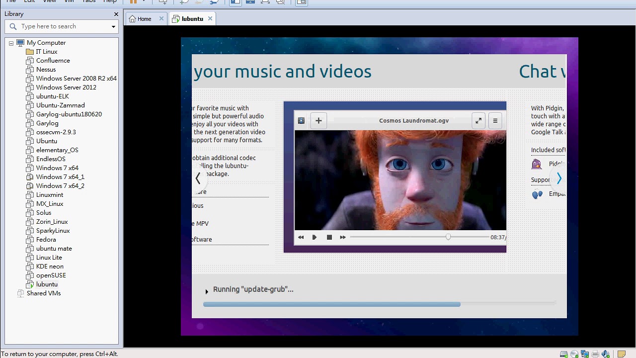Select the openSUSE virtual machine
Viewport: 636px width, 358px height.
(51, 275)
